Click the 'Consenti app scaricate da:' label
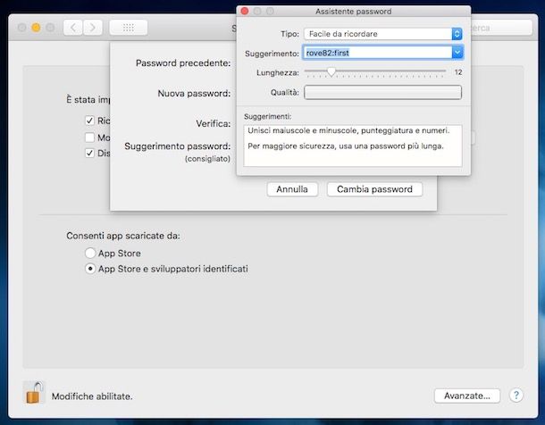The width and height of the screenshot is (545, 425). [x=123, y=236]
